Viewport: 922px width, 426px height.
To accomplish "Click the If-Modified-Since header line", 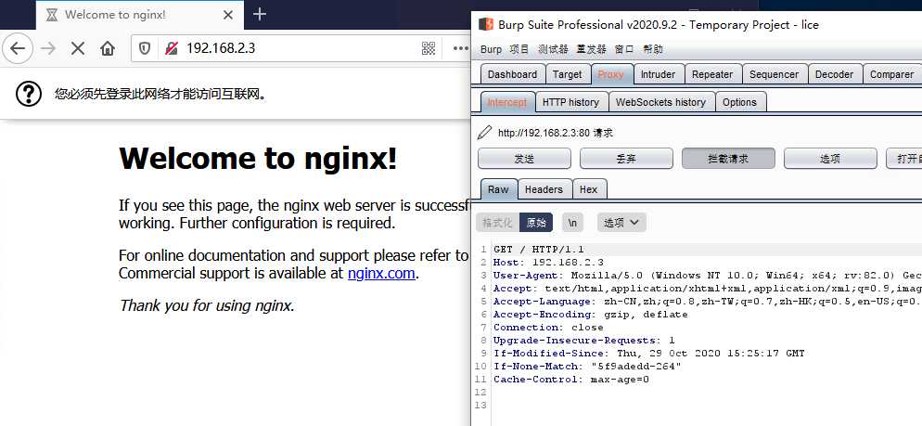I will [x=648, y=353].
